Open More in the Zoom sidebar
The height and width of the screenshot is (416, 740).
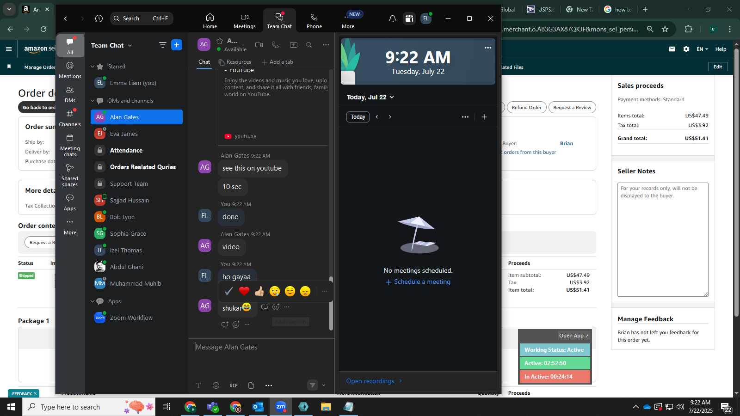(70, 226)
